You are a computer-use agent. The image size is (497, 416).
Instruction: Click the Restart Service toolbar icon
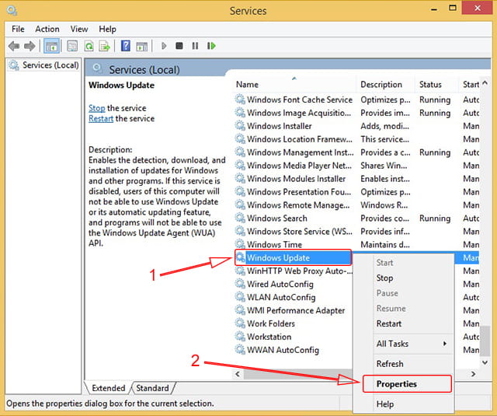click(x=211, y=46)
